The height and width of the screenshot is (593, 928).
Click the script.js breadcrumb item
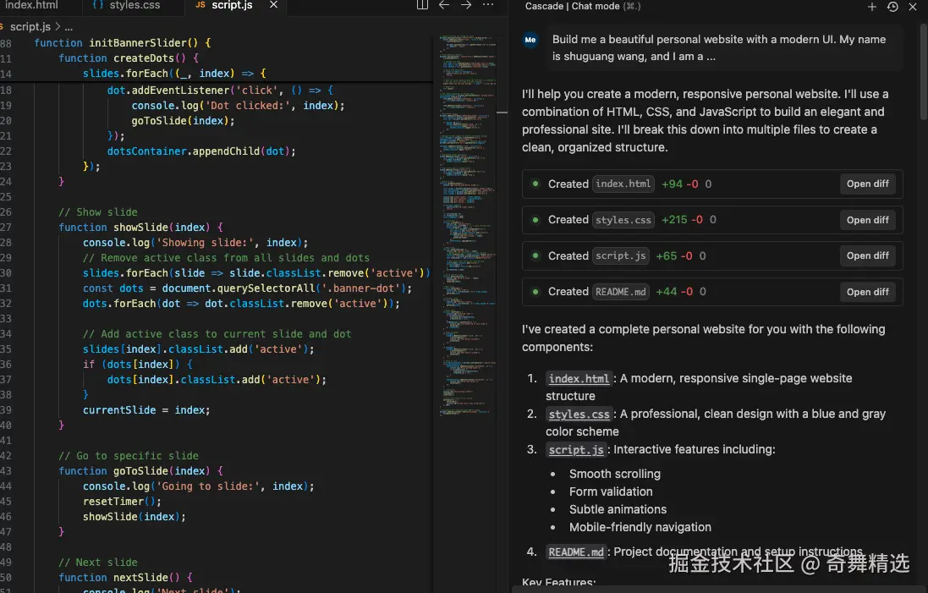click(x=30, y=26)
